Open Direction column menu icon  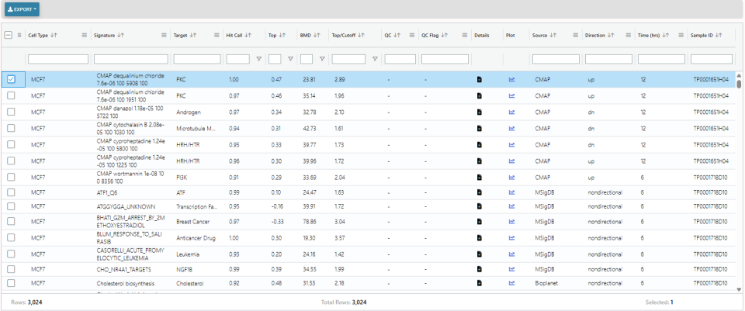coord(628,35)
